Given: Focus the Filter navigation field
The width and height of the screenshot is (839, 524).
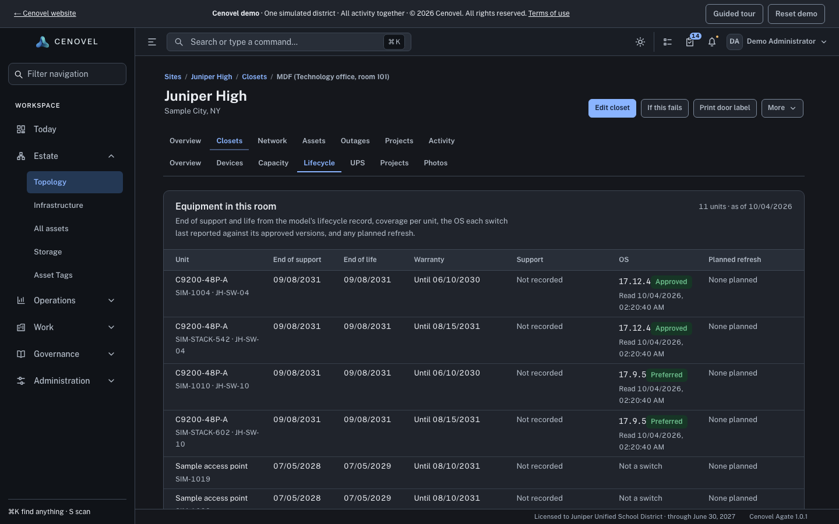Looking at the screenshot, I should coord(68,74).
